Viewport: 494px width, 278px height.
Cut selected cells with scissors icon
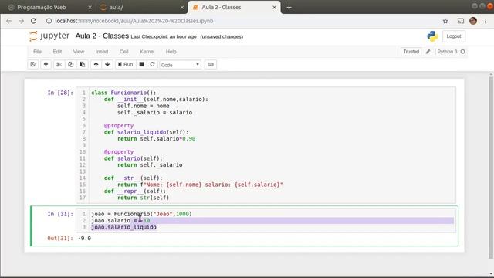59,64
